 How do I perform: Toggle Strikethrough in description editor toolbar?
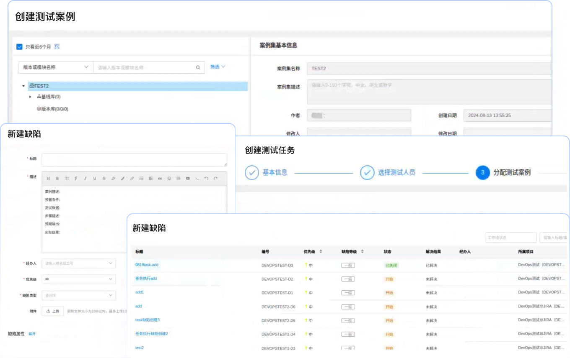104,179
